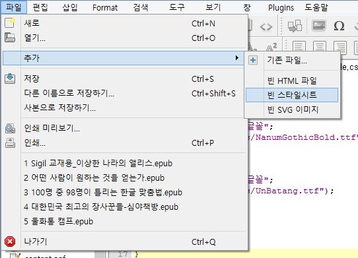Choose 저장 menu entry

click(x=125, y=79)
